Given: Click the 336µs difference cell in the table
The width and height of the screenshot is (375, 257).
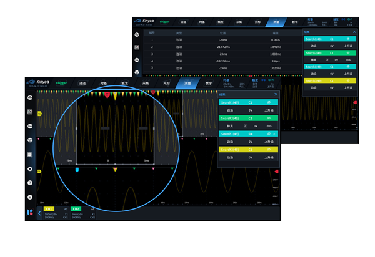Looking at the screenshot, I should click(276, 61).
